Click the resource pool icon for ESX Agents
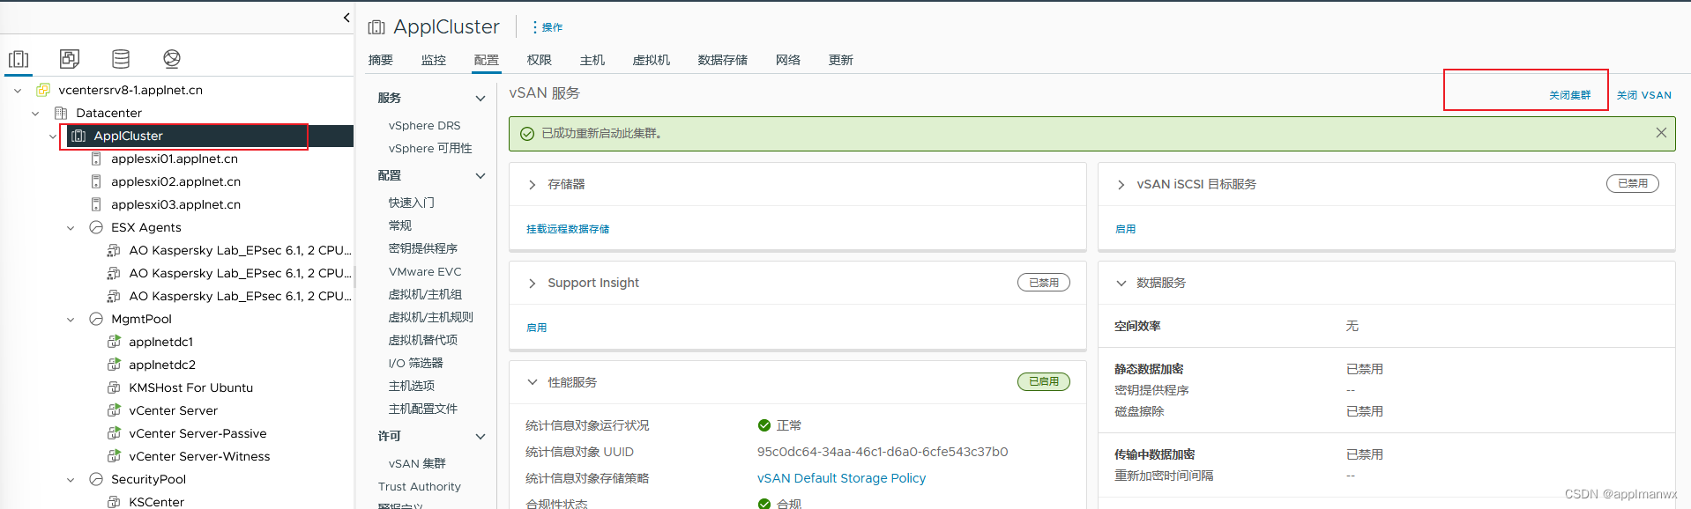Viewport: 1691px width, 509px height. [96, 227]
